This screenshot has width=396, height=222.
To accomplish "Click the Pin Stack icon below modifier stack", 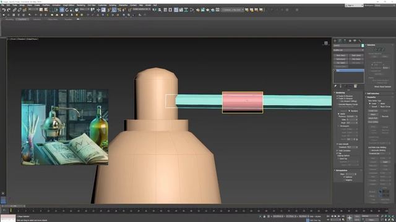I will [335, 86].
